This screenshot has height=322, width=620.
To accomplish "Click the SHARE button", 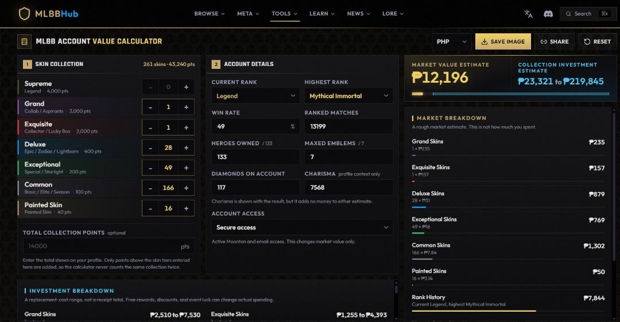I will tap(555, 41).
